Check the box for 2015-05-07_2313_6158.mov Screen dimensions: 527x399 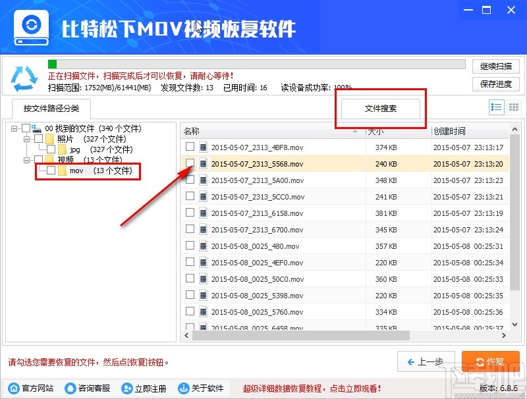click(190, 212)
